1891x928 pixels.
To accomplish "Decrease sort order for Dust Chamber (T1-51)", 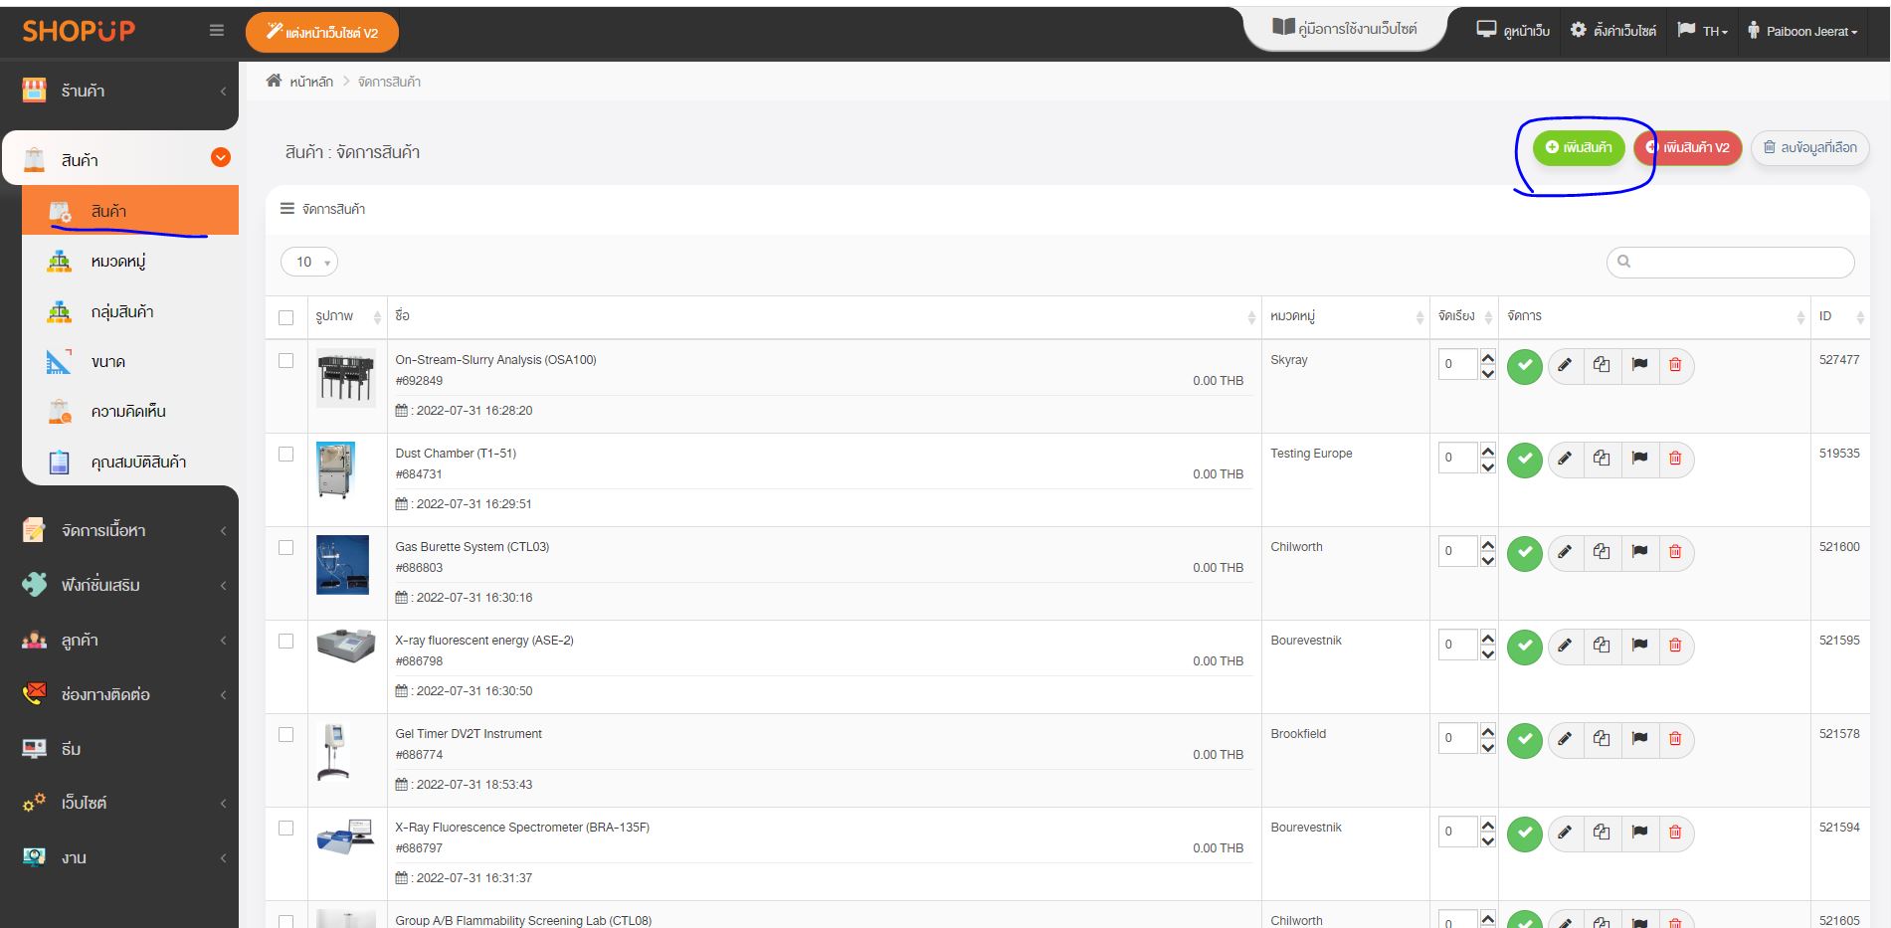I will coord(1488,467).
